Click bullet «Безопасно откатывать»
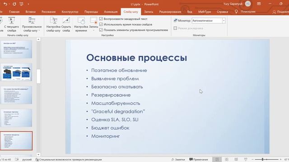This screenshot has width=289, height=162. (117, 87)
